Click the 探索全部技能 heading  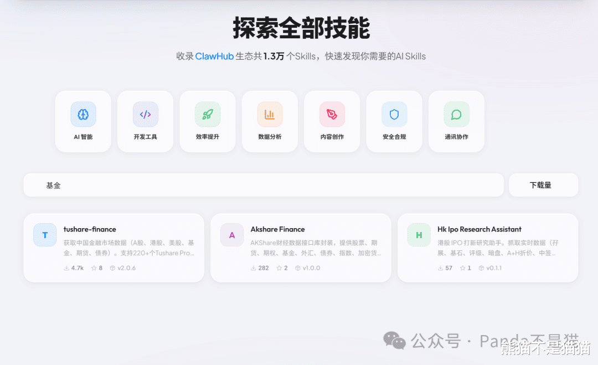point(301,28)
